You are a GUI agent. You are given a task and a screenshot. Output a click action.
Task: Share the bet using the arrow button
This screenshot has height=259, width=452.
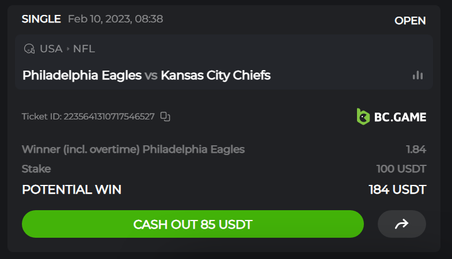click(x=401, y=224)
